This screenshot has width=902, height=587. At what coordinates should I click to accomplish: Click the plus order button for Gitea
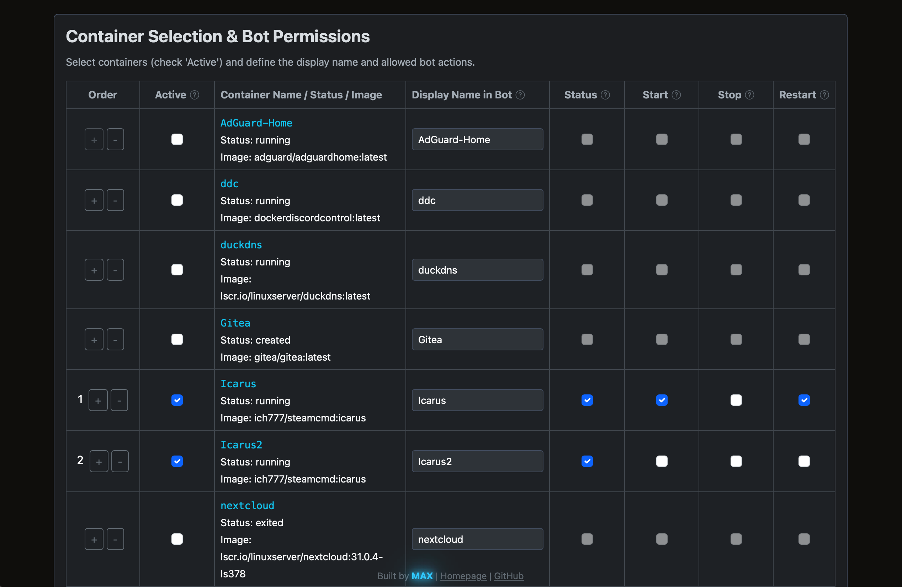click(x=94, y=339)
